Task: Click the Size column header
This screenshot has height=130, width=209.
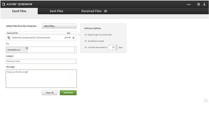Action: (69, 33)
